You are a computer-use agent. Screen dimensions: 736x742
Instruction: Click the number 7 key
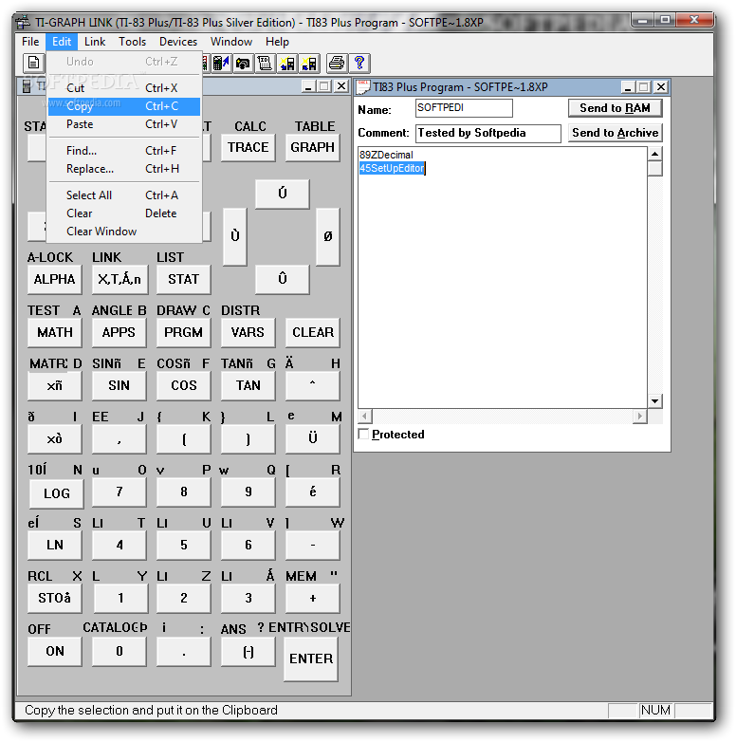point(119,492)
